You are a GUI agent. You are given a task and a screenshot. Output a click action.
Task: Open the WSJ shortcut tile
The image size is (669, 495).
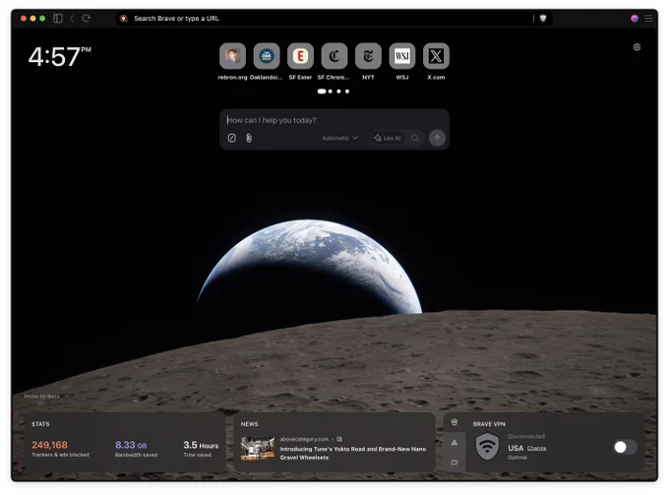[x=402, y=56]
